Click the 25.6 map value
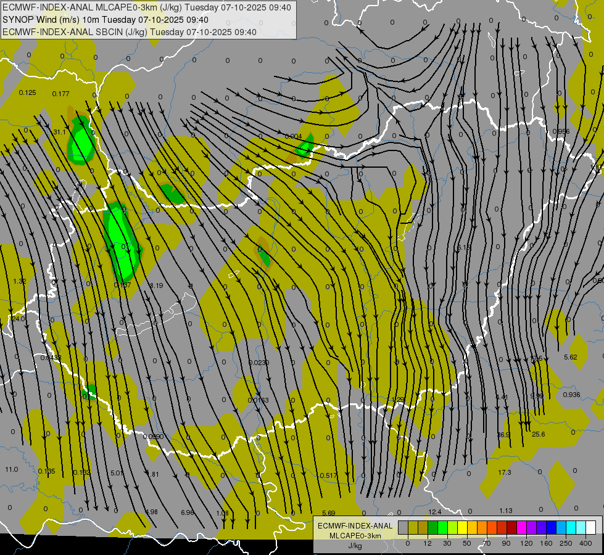This screenshot has height=555, width=604. [538, 435]
